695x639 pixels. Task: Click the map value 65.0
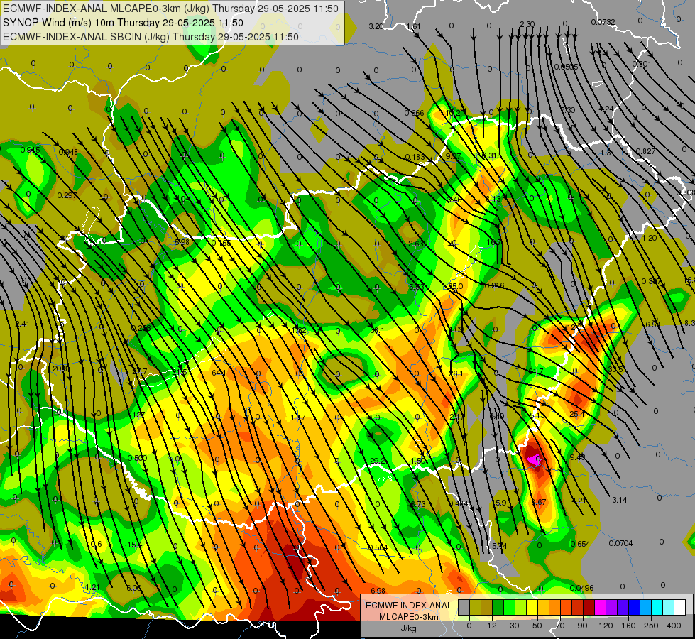pos(455,286)
